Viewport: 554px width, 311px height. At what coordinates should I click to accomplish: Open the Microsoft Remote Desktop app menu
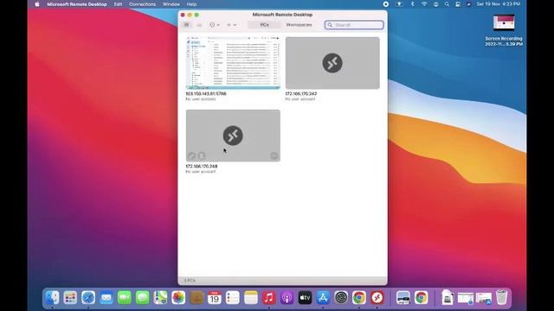77,4
